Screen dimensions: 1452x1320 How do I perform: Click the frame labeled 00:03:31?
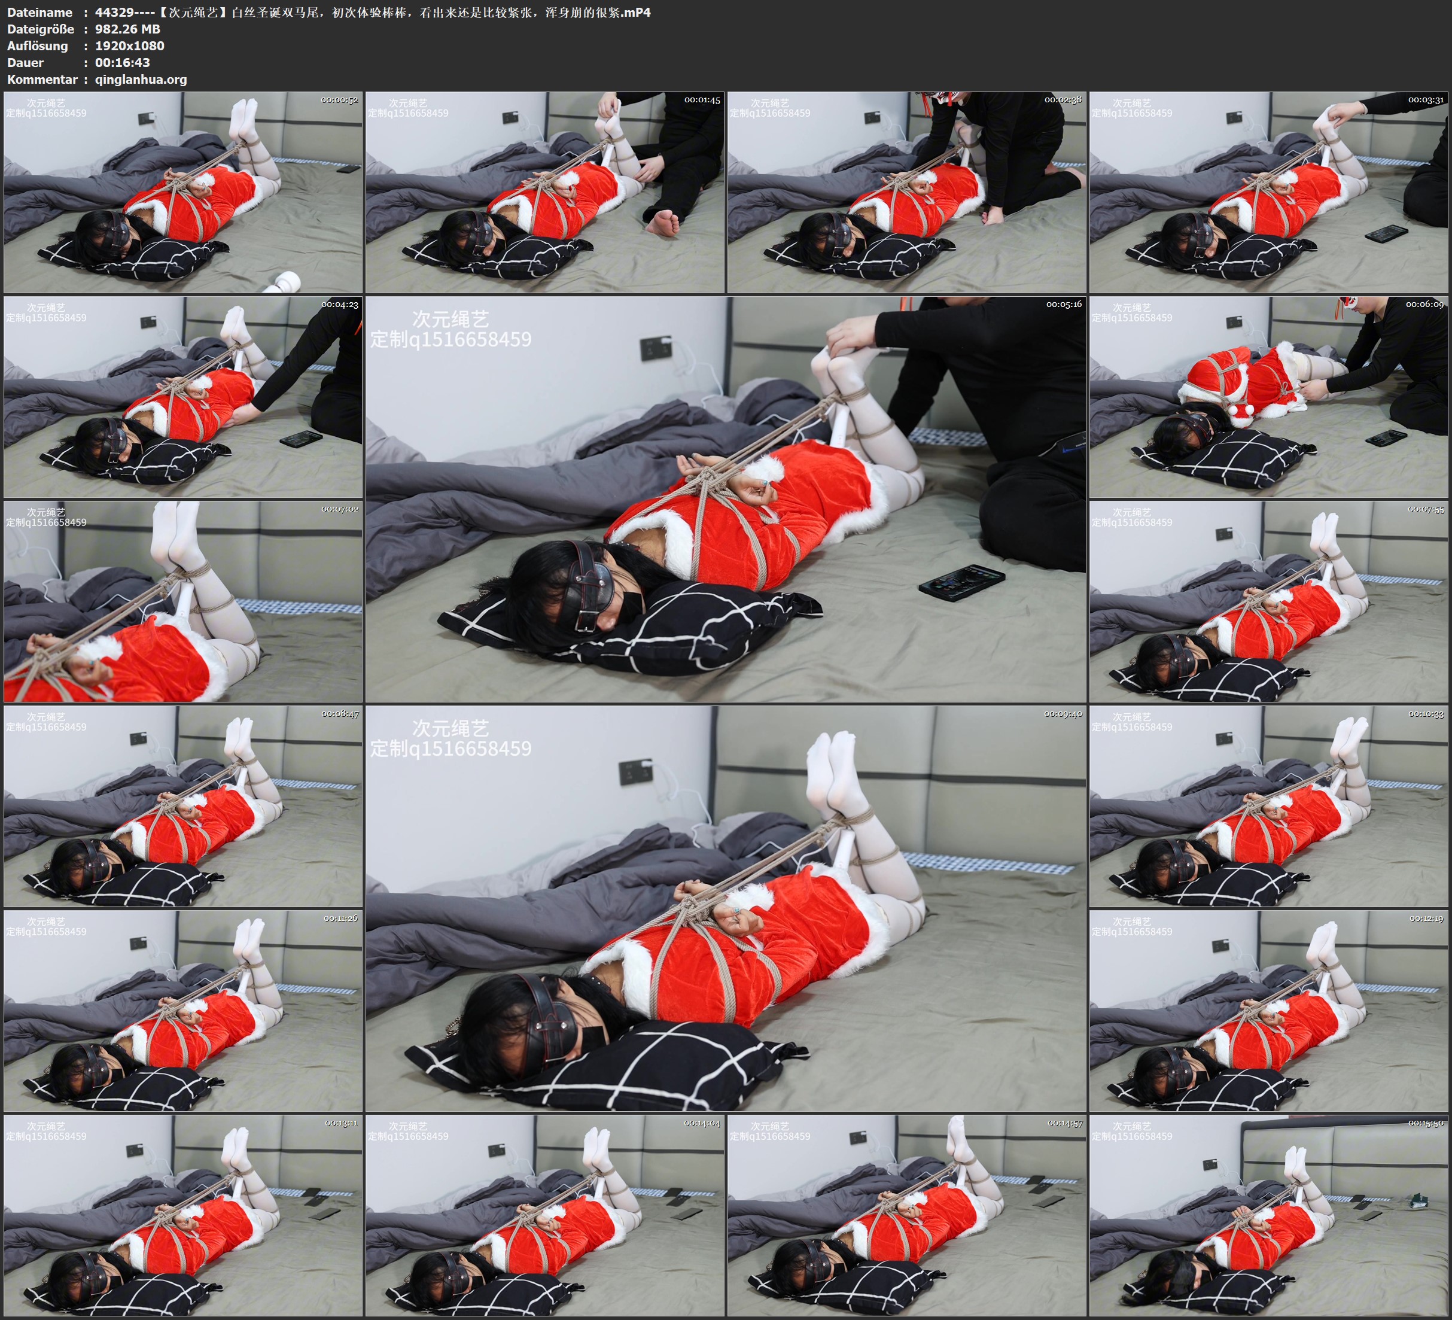pos(1268,191)
